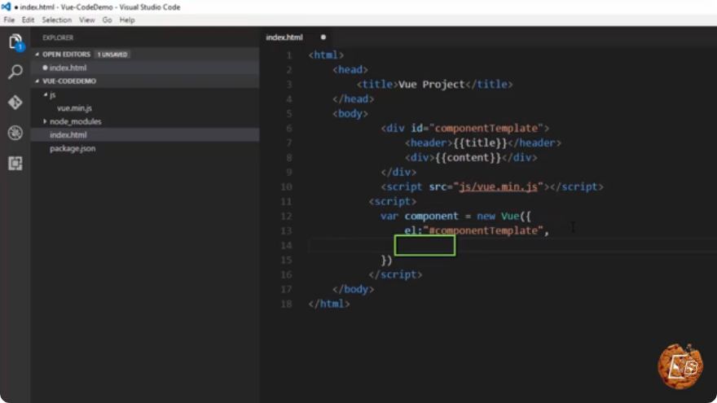This screenshot has height=403, width=717.
Task: Open the Help menu
Action: pyautogui.click(x=127, y=20)
